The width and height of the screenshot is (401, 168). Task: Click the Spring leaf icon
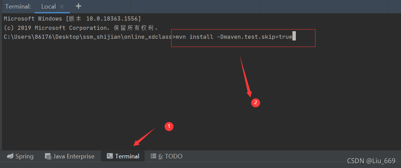coord(10,156)
